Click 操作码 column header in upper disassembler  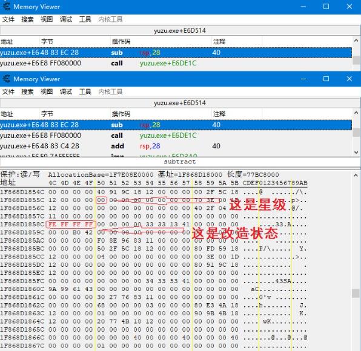(161, 42)
